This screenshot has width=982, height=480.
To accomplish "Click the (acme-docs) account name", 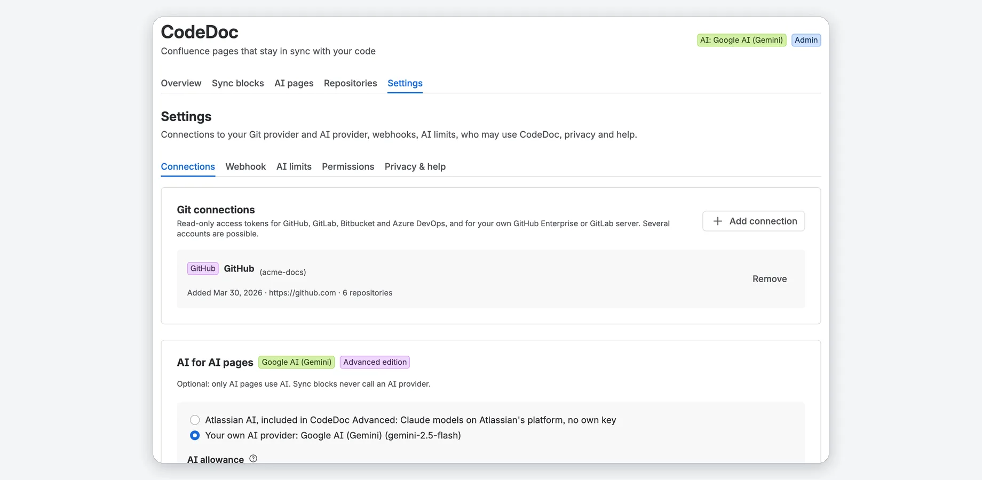I will [x=283, y=272].
